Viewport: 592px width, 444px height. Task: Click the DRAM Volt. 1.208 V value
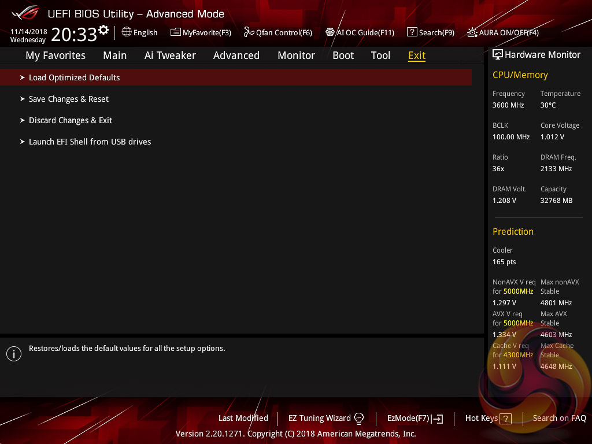504,201
